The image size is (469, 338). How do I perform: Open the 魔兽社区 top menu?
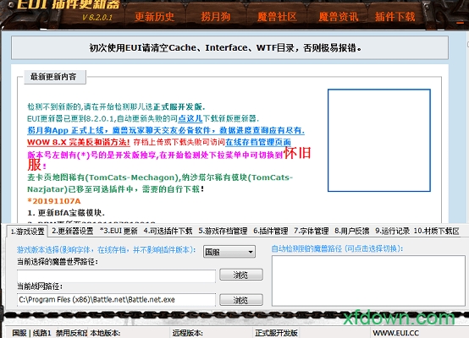(x=277, y=17)
